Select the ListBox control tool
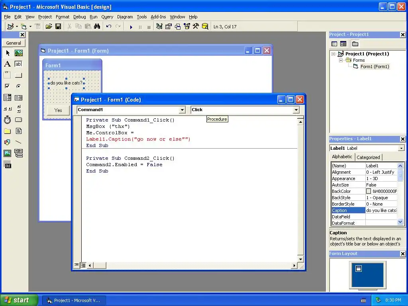Viewport: 408px width, 306px height. 18,98
